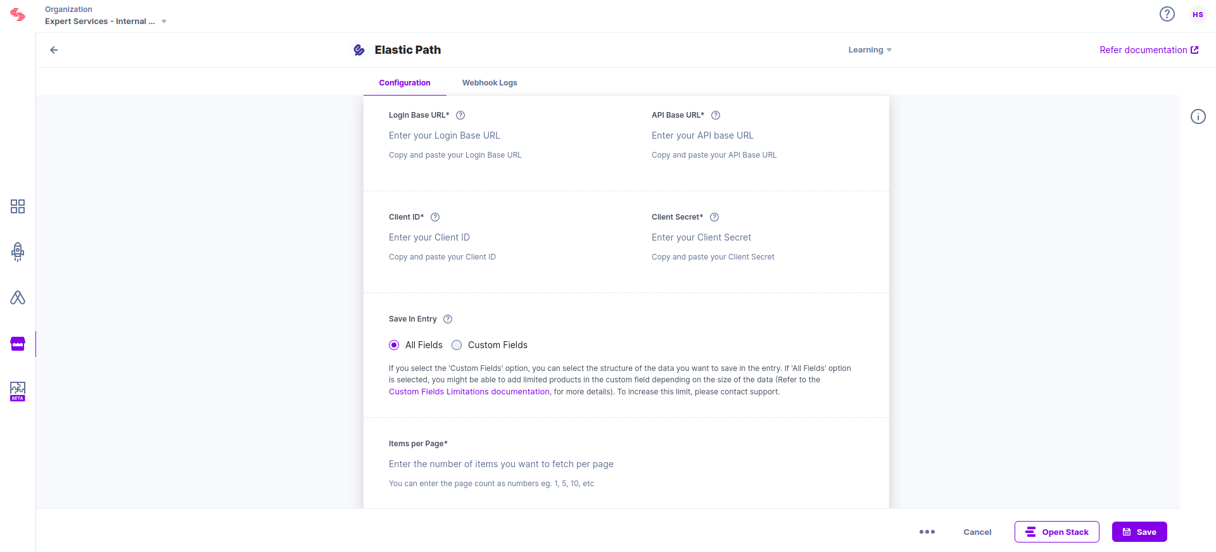
Task: Click the Elastic Path app logo
Action: tap(359, 50)
